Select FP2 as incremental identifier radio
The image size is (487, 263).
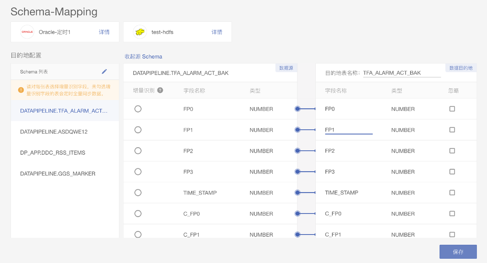point(138,151)
